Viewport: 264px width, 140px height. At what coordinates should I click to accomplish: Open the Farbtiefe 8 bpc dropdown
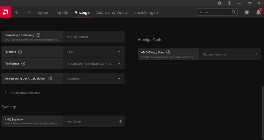click(94, 52)
